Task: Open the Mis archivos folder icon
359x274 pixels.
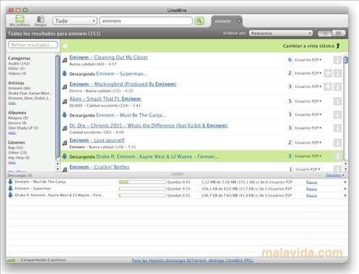Action: [20, 19]
